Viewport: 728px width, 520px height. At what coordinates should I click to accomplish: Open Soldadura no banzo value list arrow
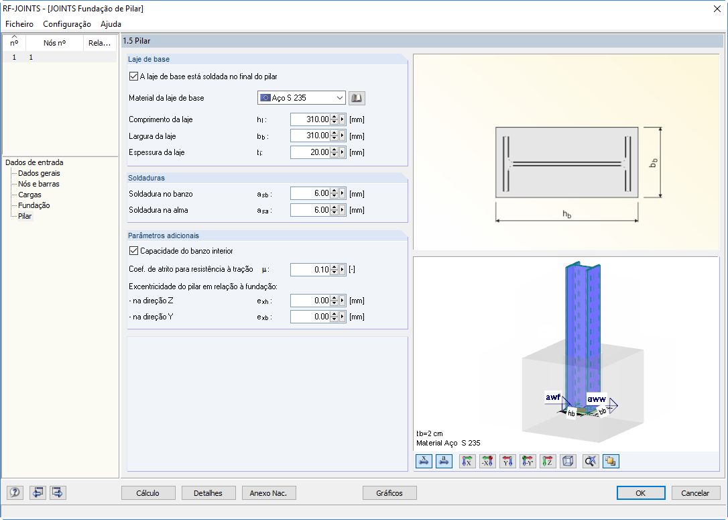(343, 193)
